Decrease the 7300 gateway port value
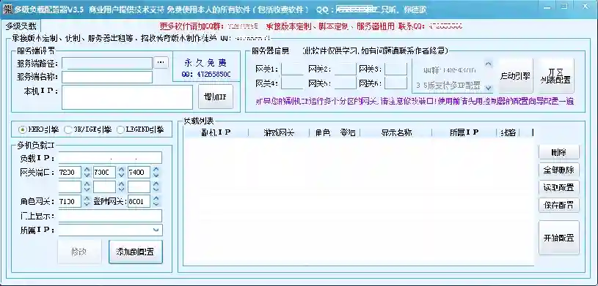This screenshot has width=598, height=286. 121,176
